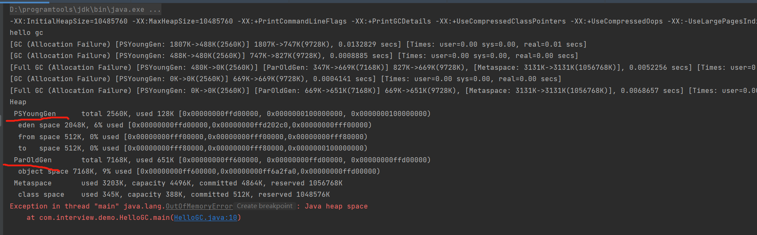Click the OutOfMemoryError exception link
The height and width of the screenshot is (235, 757).
tap(199, 206)
